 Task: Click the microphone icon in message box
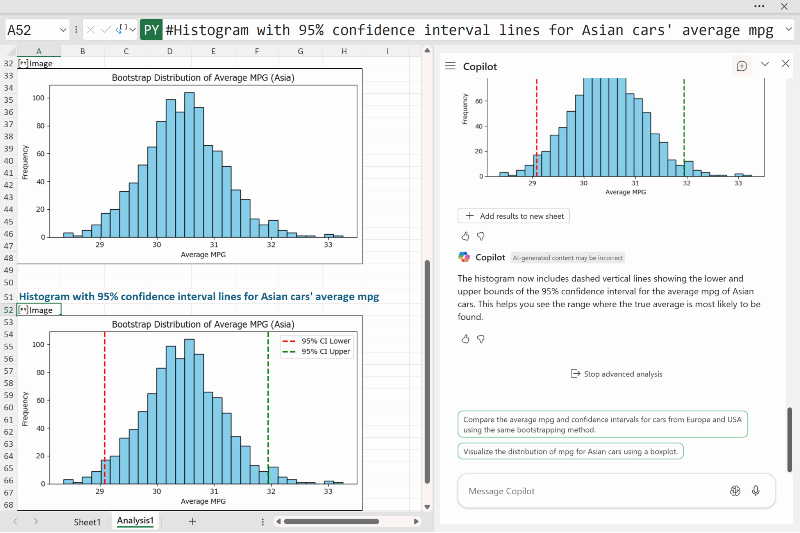tap(755, 490)
